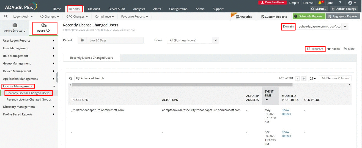362x148 pixels.
Task: Switch to the Reports tab
Action: pyautogui.click(x=74, y=9)
